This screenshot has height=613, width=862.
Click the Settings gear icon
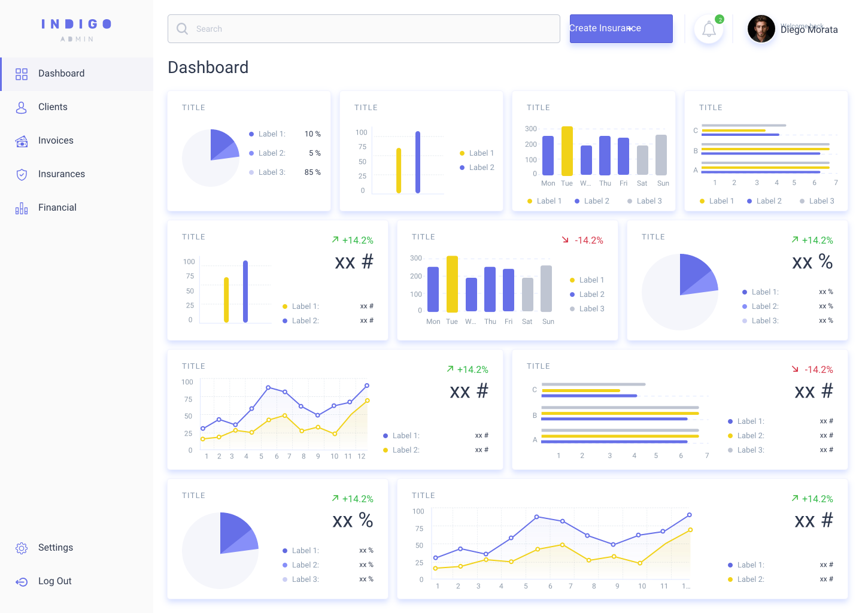(x=22, y=548)
